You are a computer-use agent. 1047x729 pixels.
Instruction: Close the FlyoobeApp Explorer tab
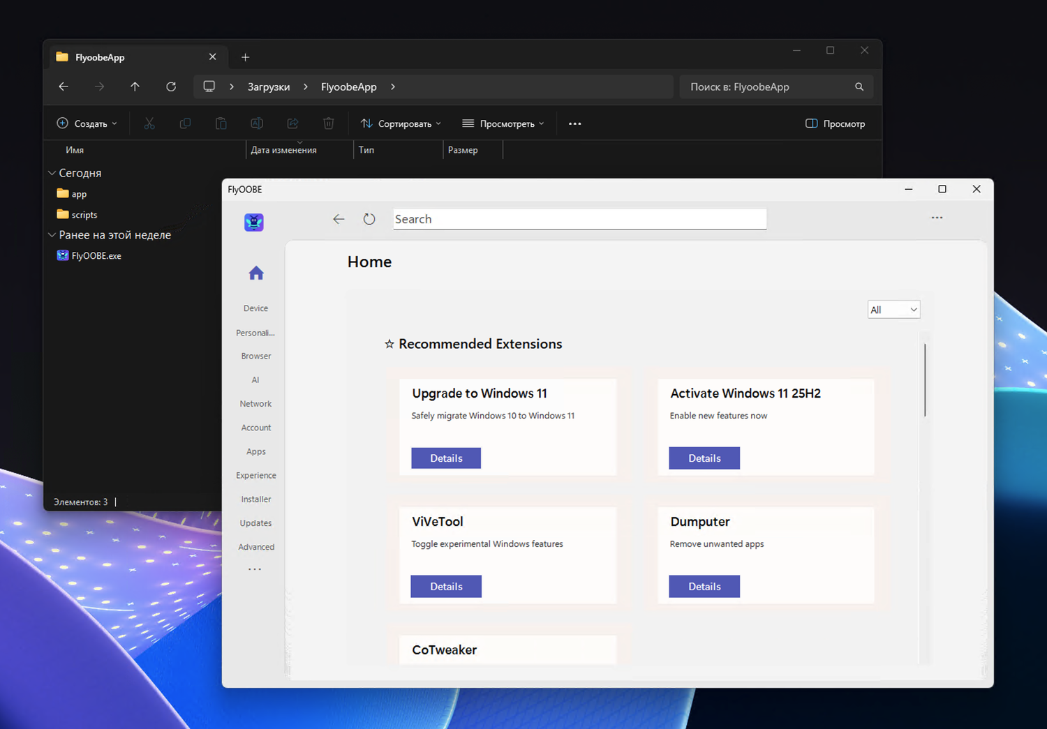(x=213, y=57)
